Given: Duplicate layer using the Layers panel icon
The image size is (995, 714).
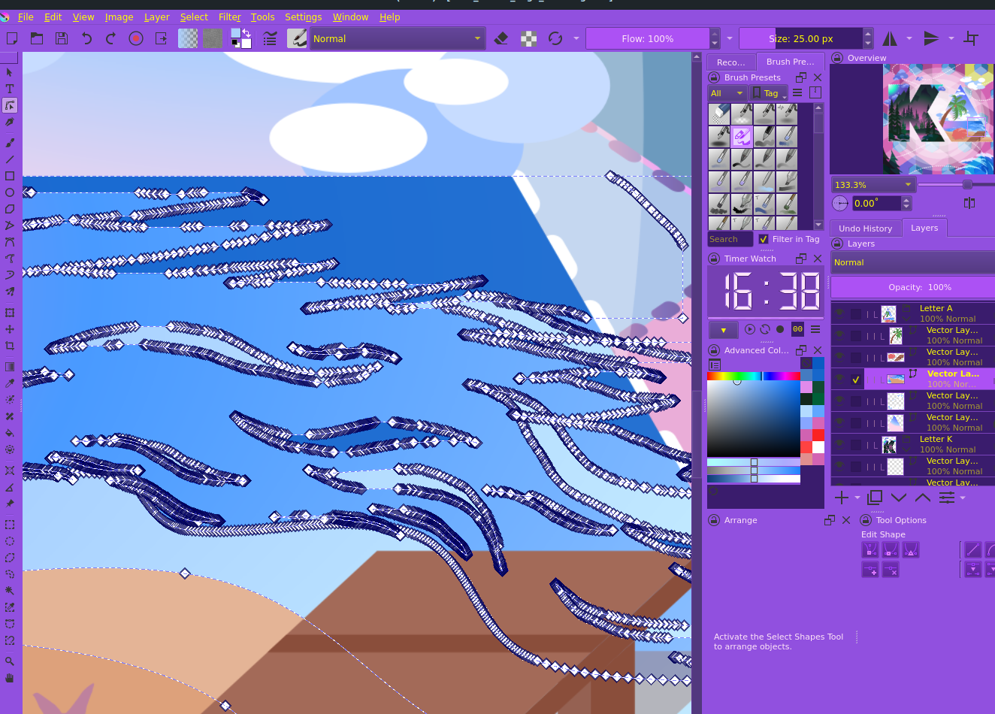Looking at the screenshot, I should (x=874, y=498).
